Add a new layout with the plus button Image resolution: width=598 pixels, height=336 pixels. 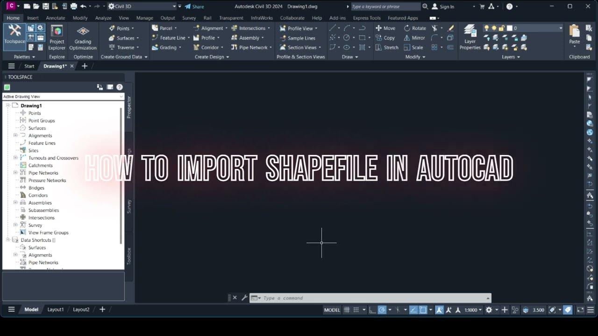coord(102,309)
